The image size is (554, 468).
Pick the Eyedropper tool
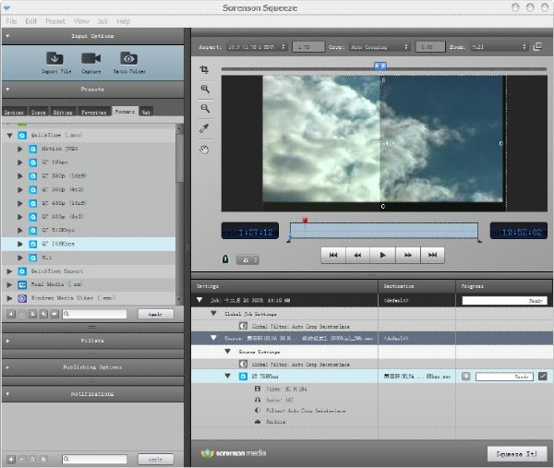coord(205,128)
